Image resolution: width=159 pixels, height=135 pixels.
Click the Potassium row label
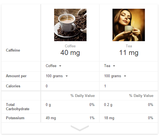click(15, 118)
